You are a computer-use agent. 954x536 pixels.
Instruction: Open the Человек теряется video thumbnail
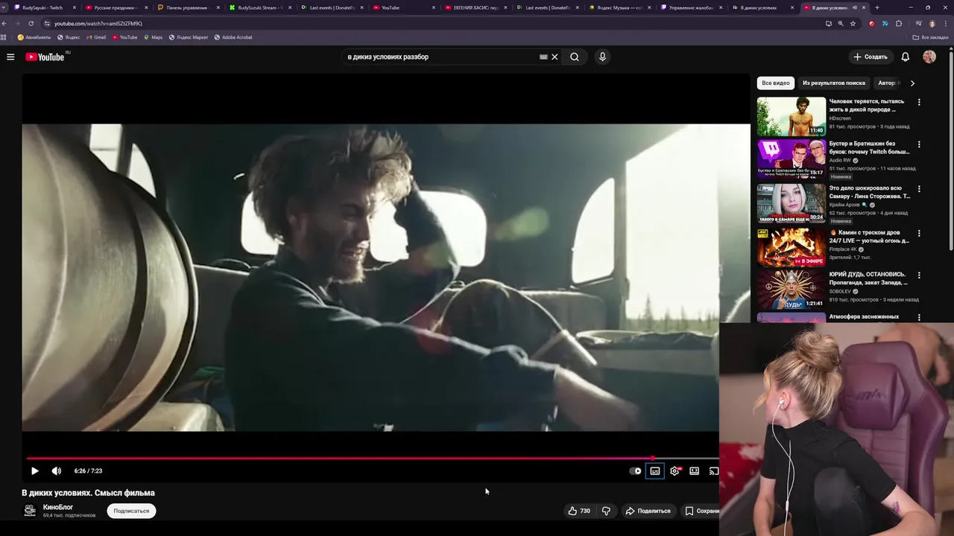point(792,116)
